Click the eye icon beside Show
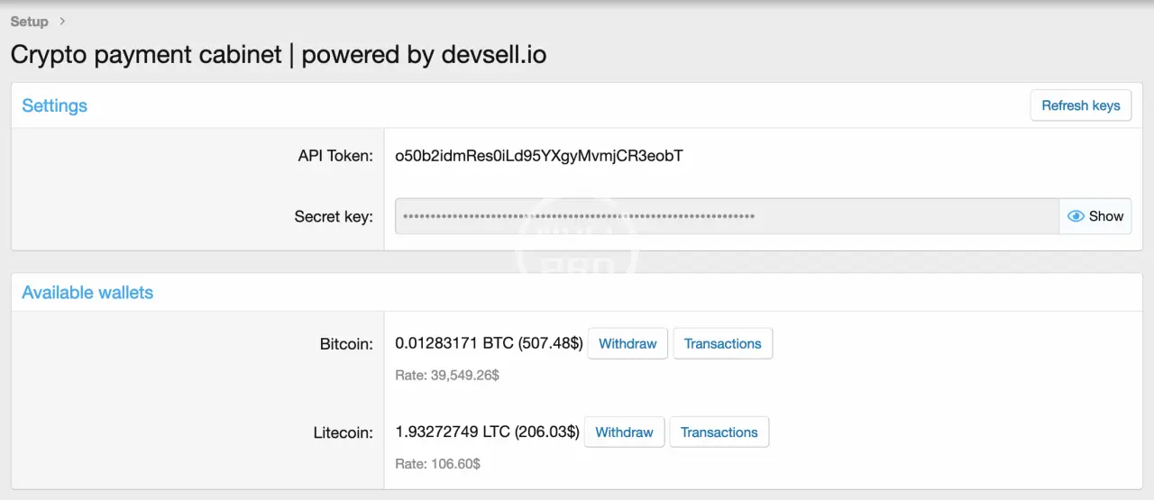1154x500 pixels. click(1075, 216)
